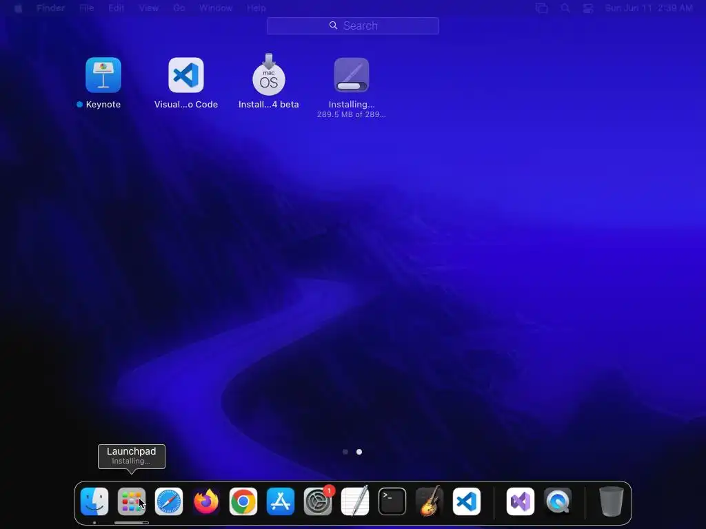Go to the first Launchpad page dot
Screen dimensions: 706x529
point(345,452)
